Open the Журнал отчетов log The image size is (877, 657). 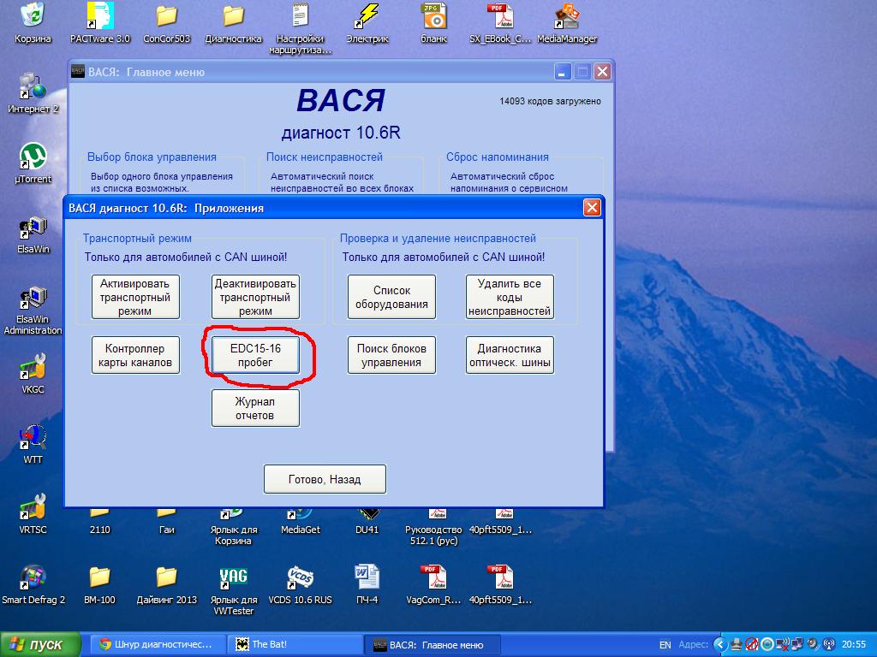click(255, 408)
